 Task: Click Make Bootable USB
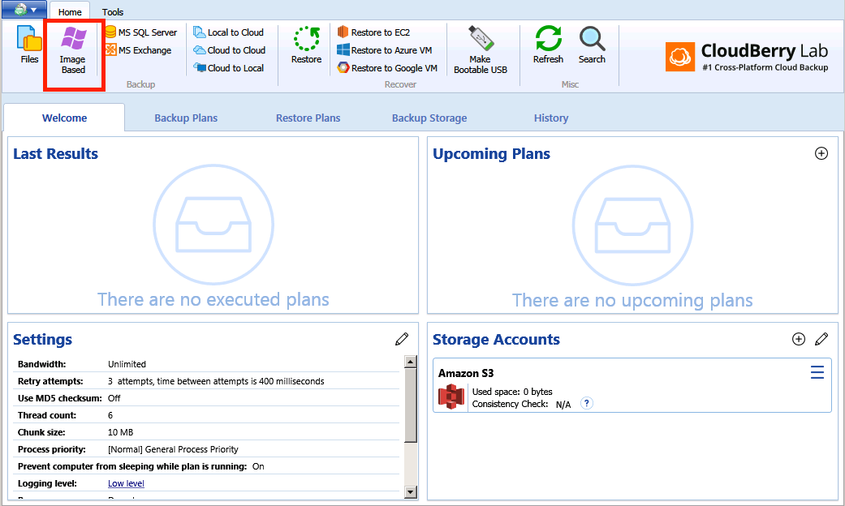[x=481, y=49]
